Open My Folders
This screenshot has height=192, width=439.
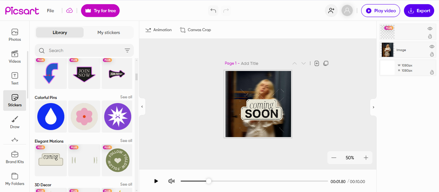[x=15, y=179]
